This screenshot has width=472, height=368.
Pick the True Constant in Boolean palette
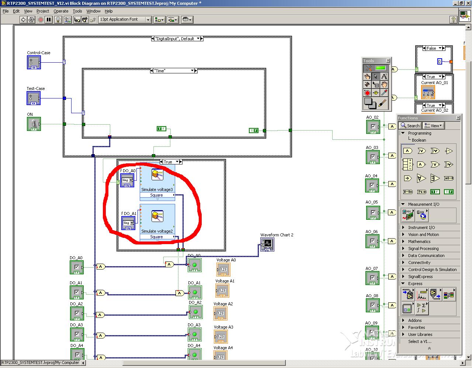tap(435, 192)
